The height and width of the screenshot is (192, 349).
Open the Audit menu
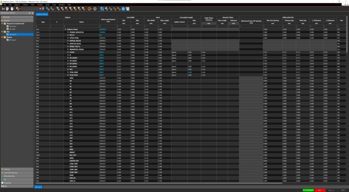47,5
